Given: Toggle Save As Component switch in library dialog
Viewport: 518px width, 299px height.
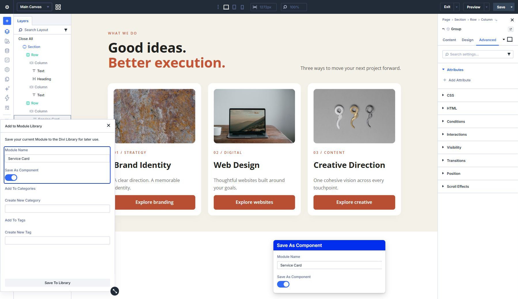Looking at the screenshot, I should click(11, 178).
